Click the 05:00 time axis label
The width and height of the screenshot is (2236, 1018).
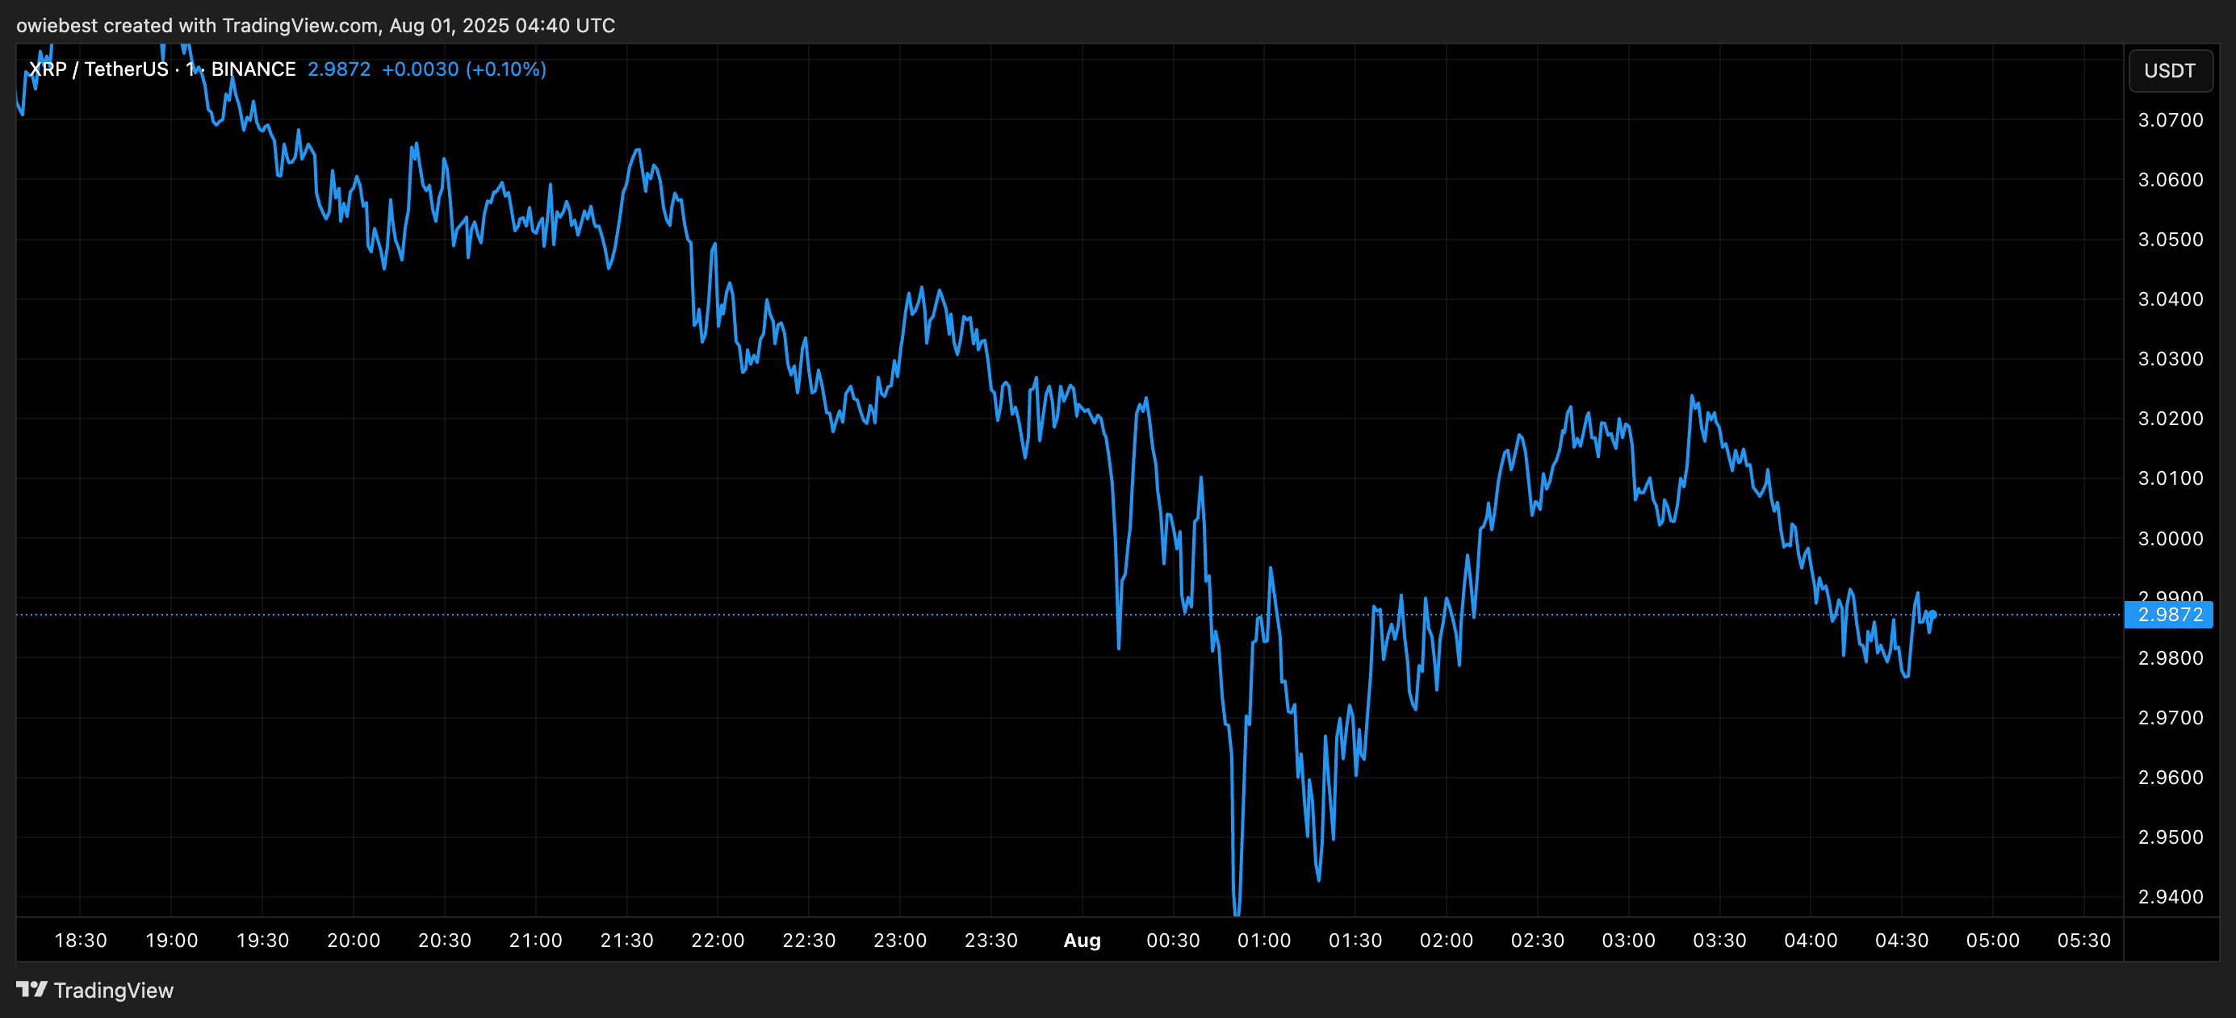1993,941
